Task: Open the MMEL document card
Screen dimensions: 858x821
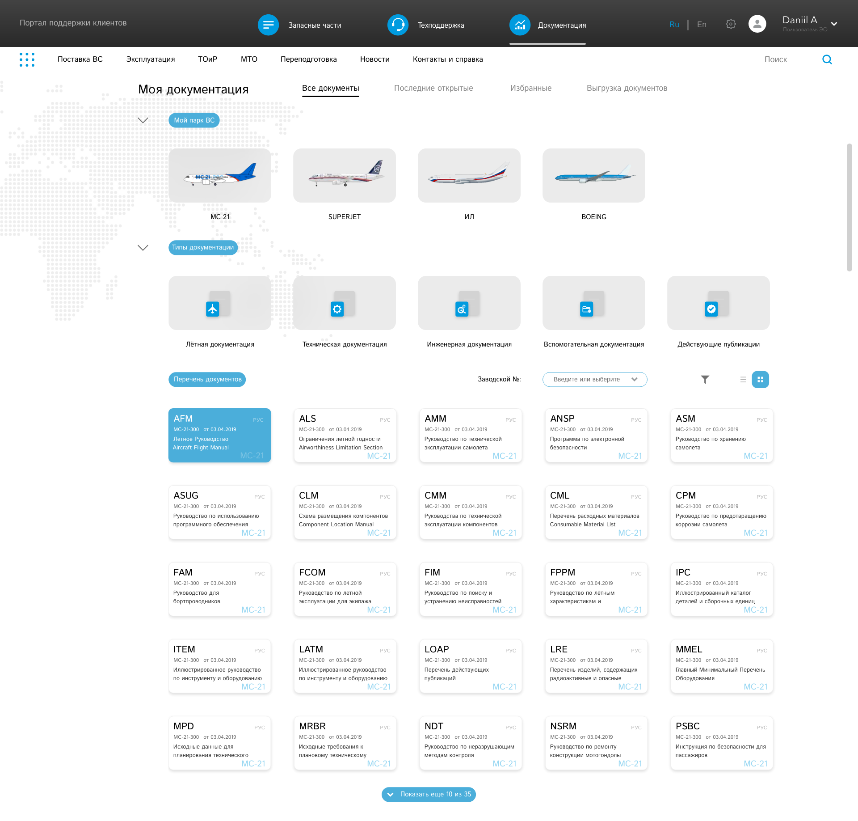Action: (x=722, y=666)
